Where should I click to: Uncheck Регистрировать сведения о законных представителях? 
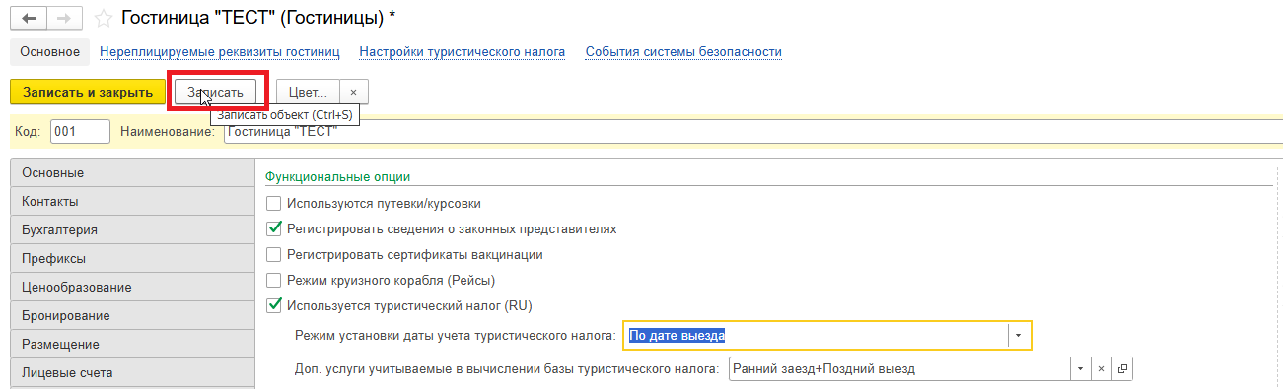coord(274,229)
